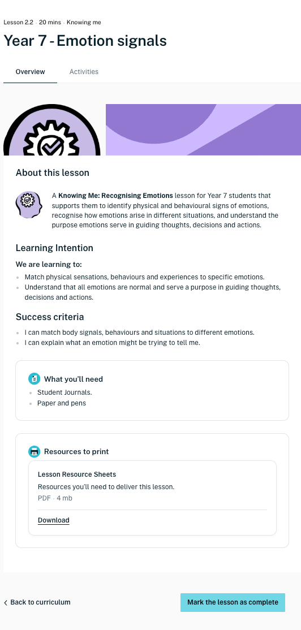
Task: Click the PDF 4 mb file info
Action: pos(55,498)
